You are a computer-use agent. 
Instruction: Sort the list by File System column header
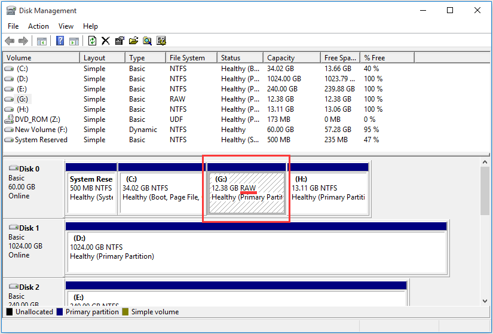tap(187, 58)
